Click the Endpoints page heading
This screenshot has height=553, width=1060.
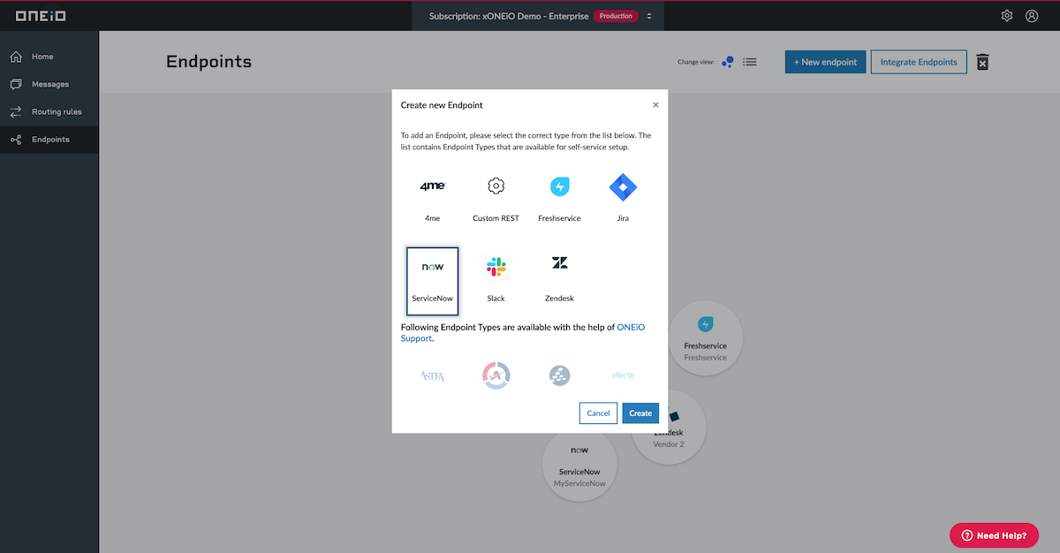click(x=208, y=62)
